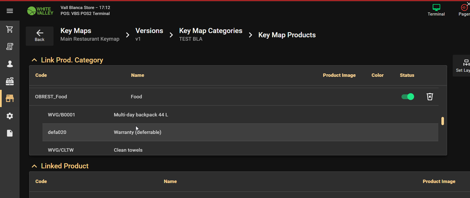The image size is (470, 198).
Task: Open the receipts sidebar section
Action: pyautogui.click(x=10, y=47)
